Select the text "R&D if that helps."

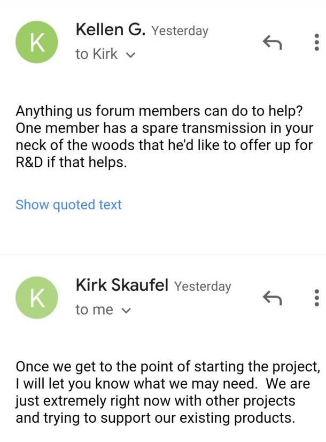coord(71,162)
